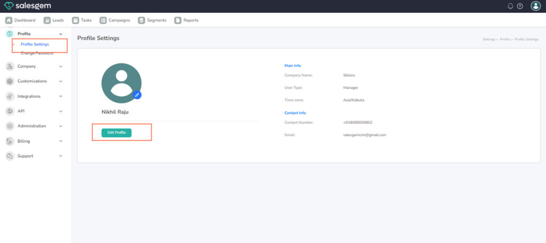This screenshot has width=546, height=243.
Task: Open the help question mark icon
Action: click(520, 6)
